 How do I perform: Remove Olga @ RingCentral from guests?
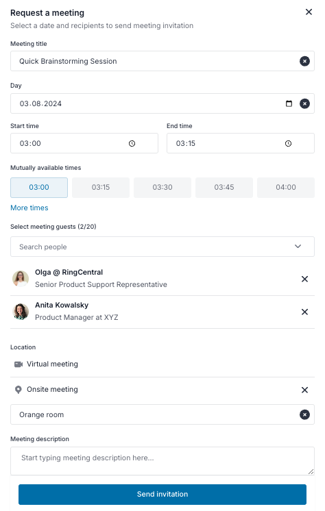304,279
